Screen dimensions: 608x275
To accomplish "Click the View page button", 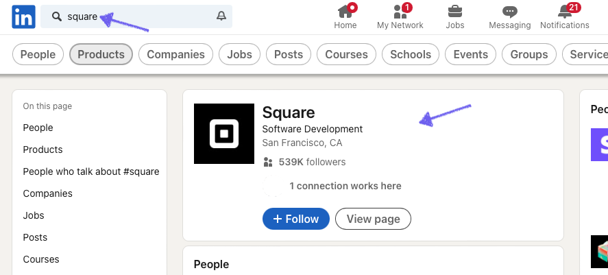I will click(x=373, y=219).
